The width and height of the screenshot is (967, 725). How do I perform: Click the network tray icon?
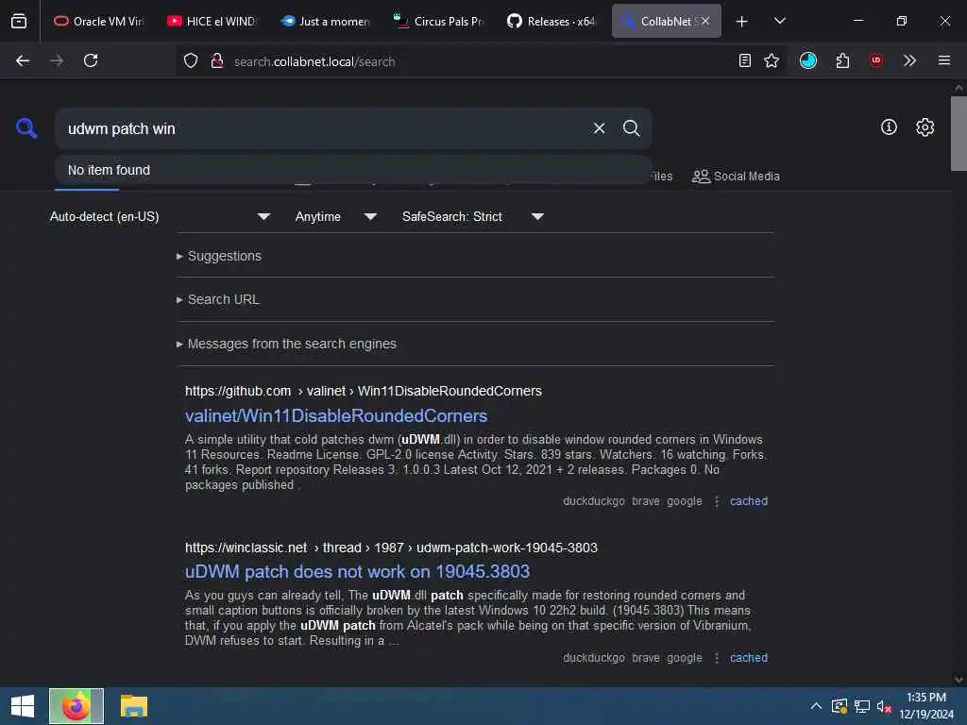click(x=861, y=706)
